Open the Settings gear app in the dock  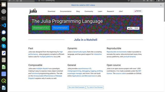4,11
